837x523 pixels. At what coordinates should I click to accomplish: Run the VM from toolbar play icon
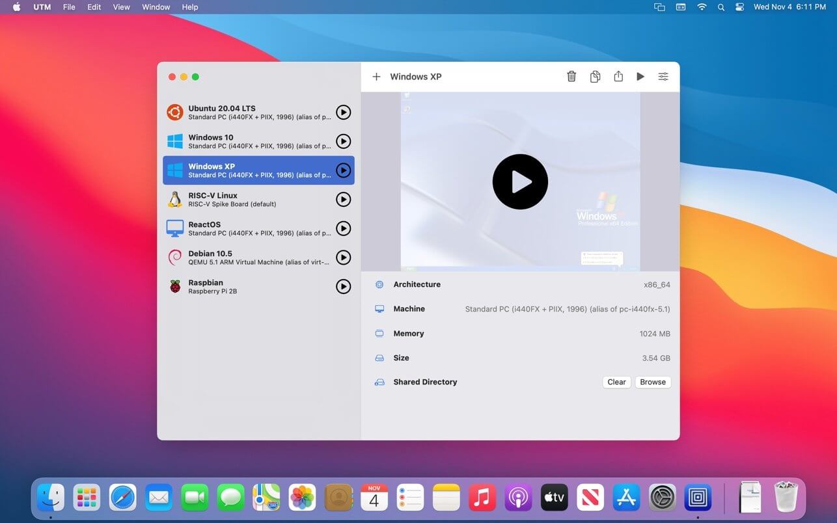[x=640, y=77]
